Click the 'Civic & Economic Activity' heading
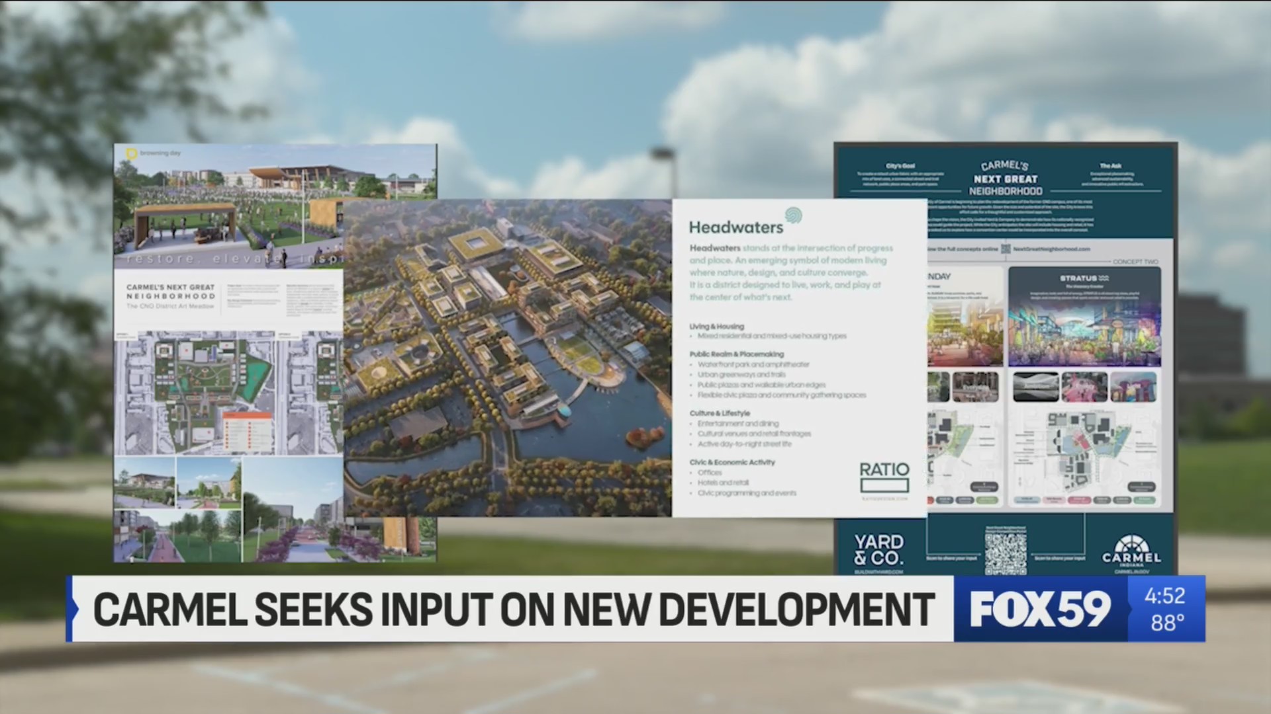 pos(732,462)
